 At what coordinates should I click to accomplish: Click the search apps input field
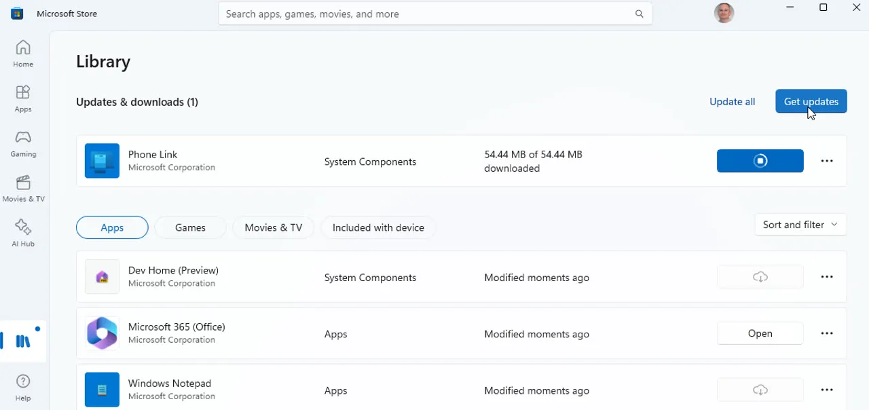point(435,14)
